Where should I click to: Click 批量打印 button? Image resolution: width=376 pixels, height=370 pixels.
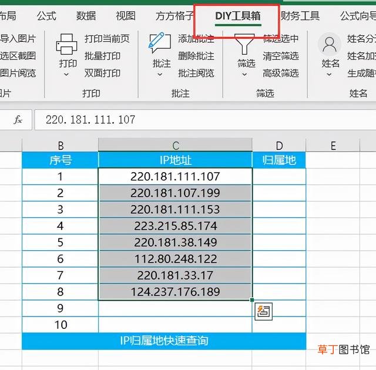coord(102,56)
